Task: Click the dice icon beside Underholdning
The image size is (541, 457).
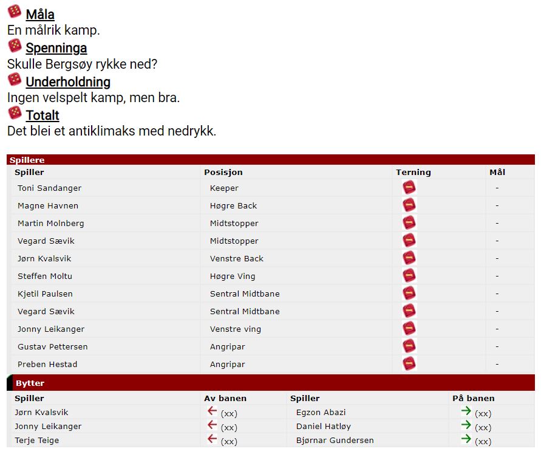Action: [x=14, y=80]
